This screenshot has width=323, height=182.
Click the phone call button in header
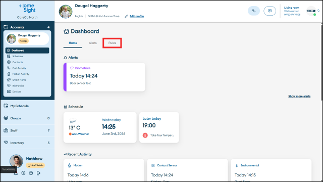click(254, 11)
